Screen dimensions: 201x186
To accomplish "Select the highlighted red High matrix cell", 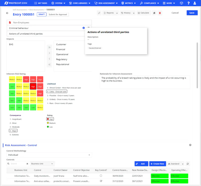I will [33, 86].
